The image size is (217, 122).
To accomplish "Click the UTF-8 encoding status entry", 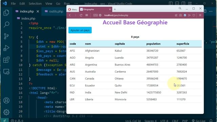I will click(x=164, y=121).
